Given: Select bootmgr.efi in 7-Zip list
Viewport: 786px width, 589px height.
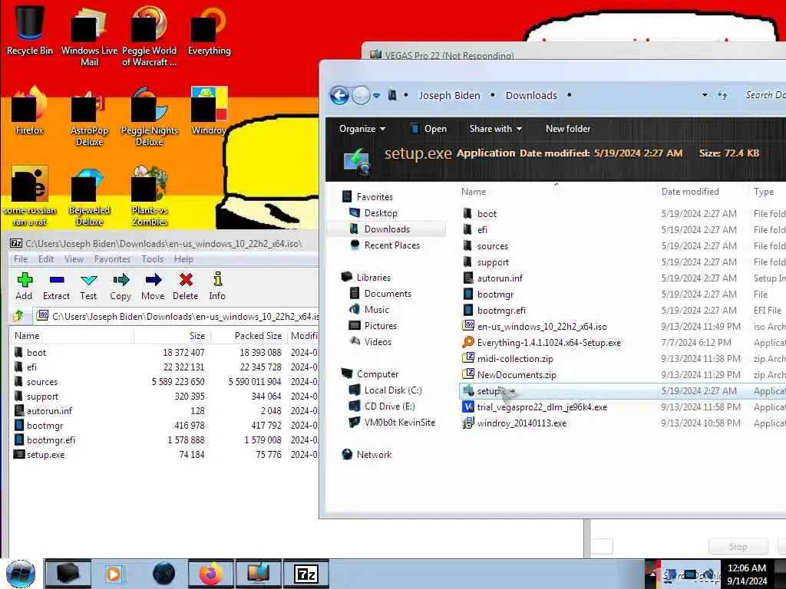Looking at the screenshot, I should click(x=51, y=439).
